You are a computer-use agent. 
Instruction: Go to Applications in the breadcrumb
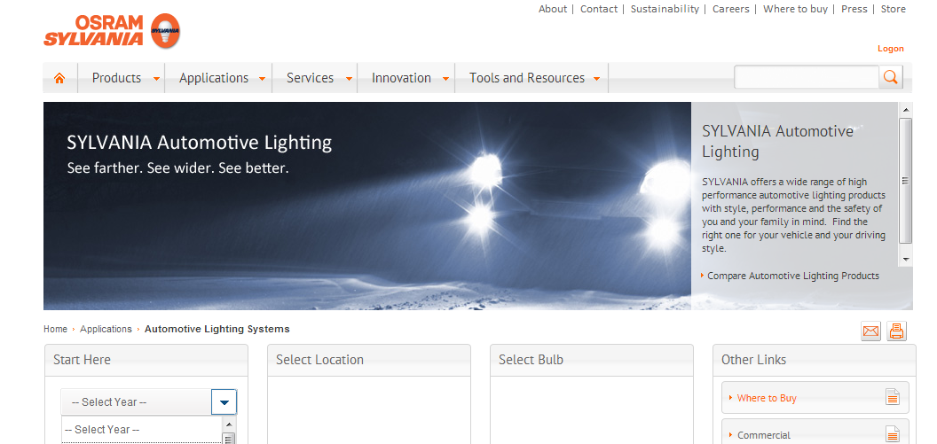[x=106, y=329]
